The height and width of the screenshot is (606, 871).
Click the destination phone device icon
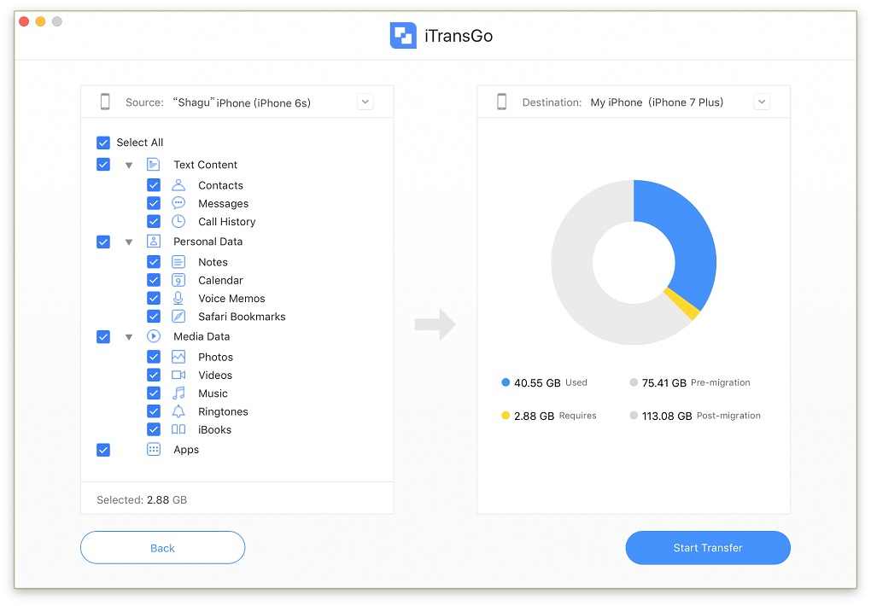tap(501, 102)
